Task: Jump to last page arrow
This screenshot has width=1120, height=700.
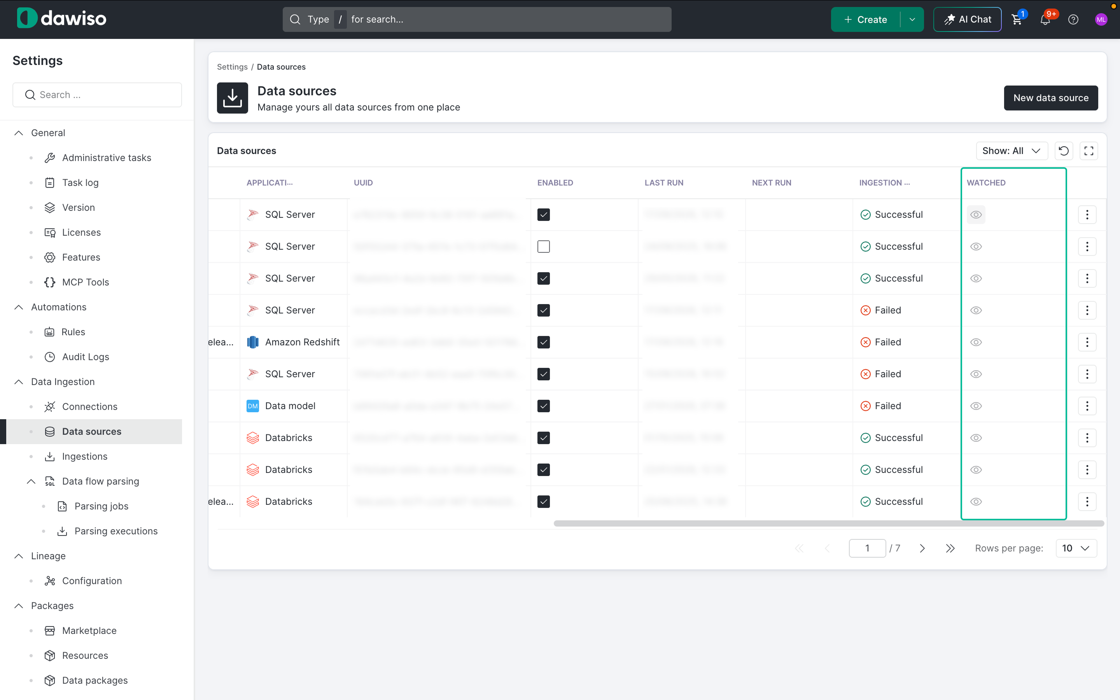Action: tap(950, 548)
